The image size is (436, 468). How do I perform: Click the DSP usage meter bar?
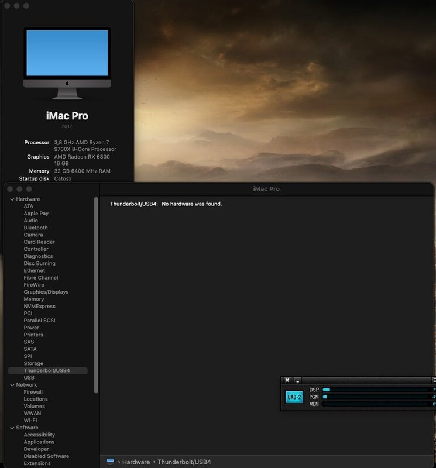[376, 390]
